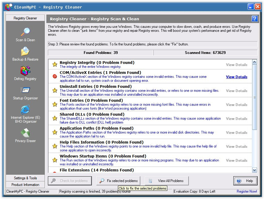The height and width of the screenshot is (199, 264).
Task: Open Backup & Restore folder icon
Action: [x=25, y=51]
